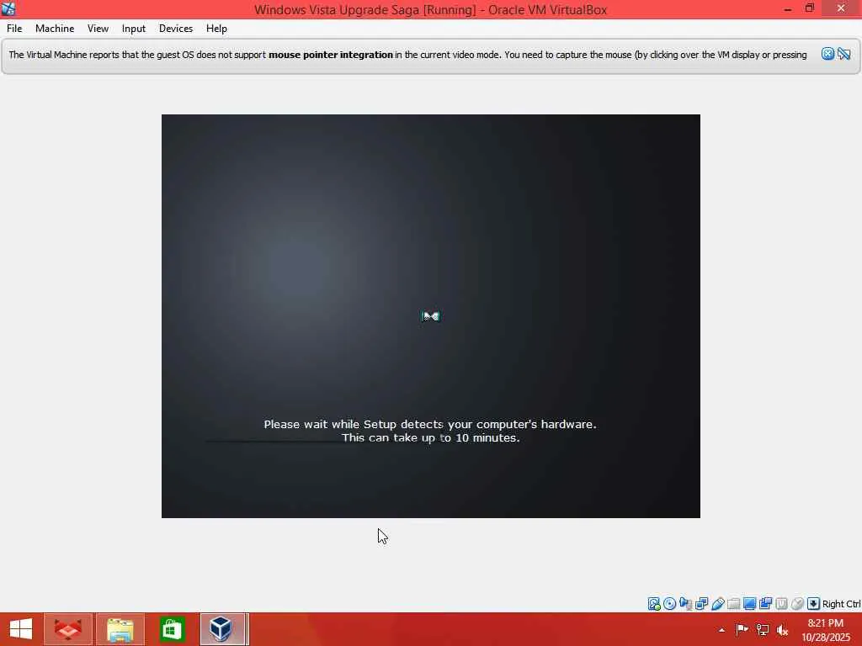This screenshot has height=646, width=862.
Task: Open the File menu
Action: (14, 29)
